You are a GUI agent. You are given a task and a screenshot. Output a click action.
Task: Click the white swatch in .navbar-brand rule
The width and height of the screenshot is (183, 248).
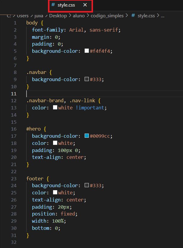55,108
